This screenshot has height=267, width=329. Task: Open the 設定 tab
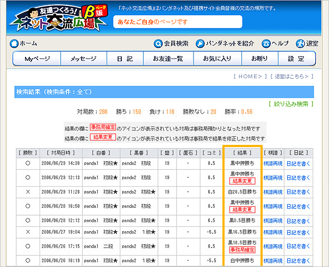point(296,59)
